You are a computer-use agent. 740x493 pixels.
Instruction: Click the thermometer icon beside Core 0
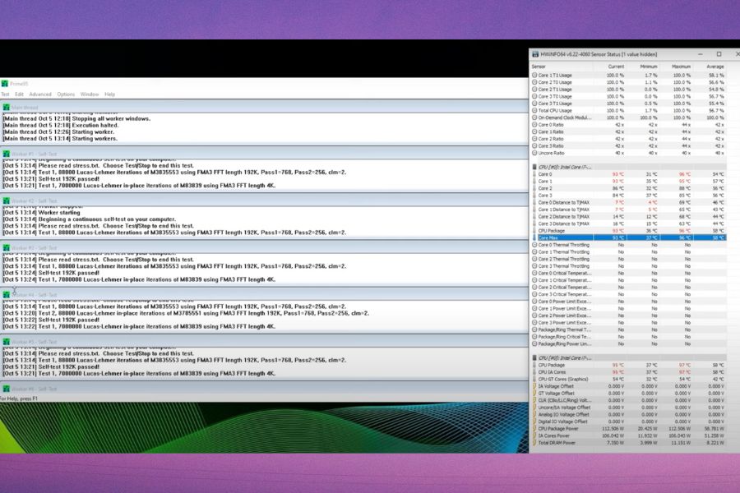click(x=534, y=174)
